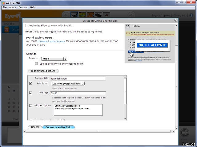Viewport: 197px width, 147px height.
Task: Click the calendar back arrow
Action: pyautogui.click(x=9, y=87)
